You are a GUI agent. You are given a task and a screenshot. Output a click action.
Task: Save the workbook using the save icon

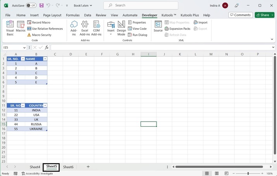coord(41,5)
